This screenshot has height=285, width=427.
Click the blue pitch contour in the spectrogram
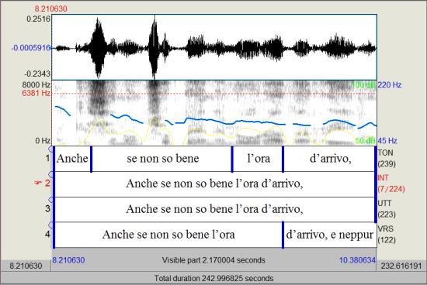207,120
